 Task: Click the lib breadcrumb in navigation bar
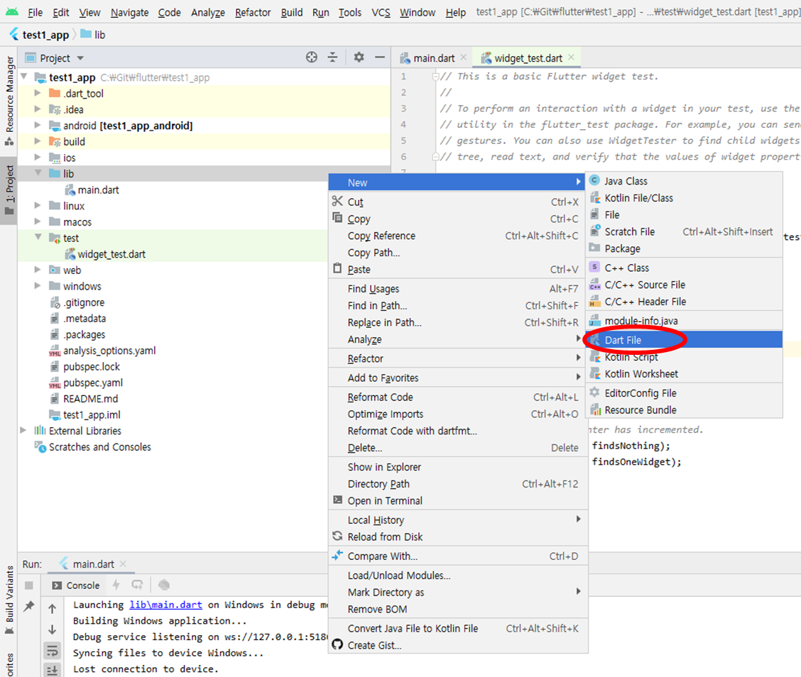pyautogui.click(x=93, y=35)
